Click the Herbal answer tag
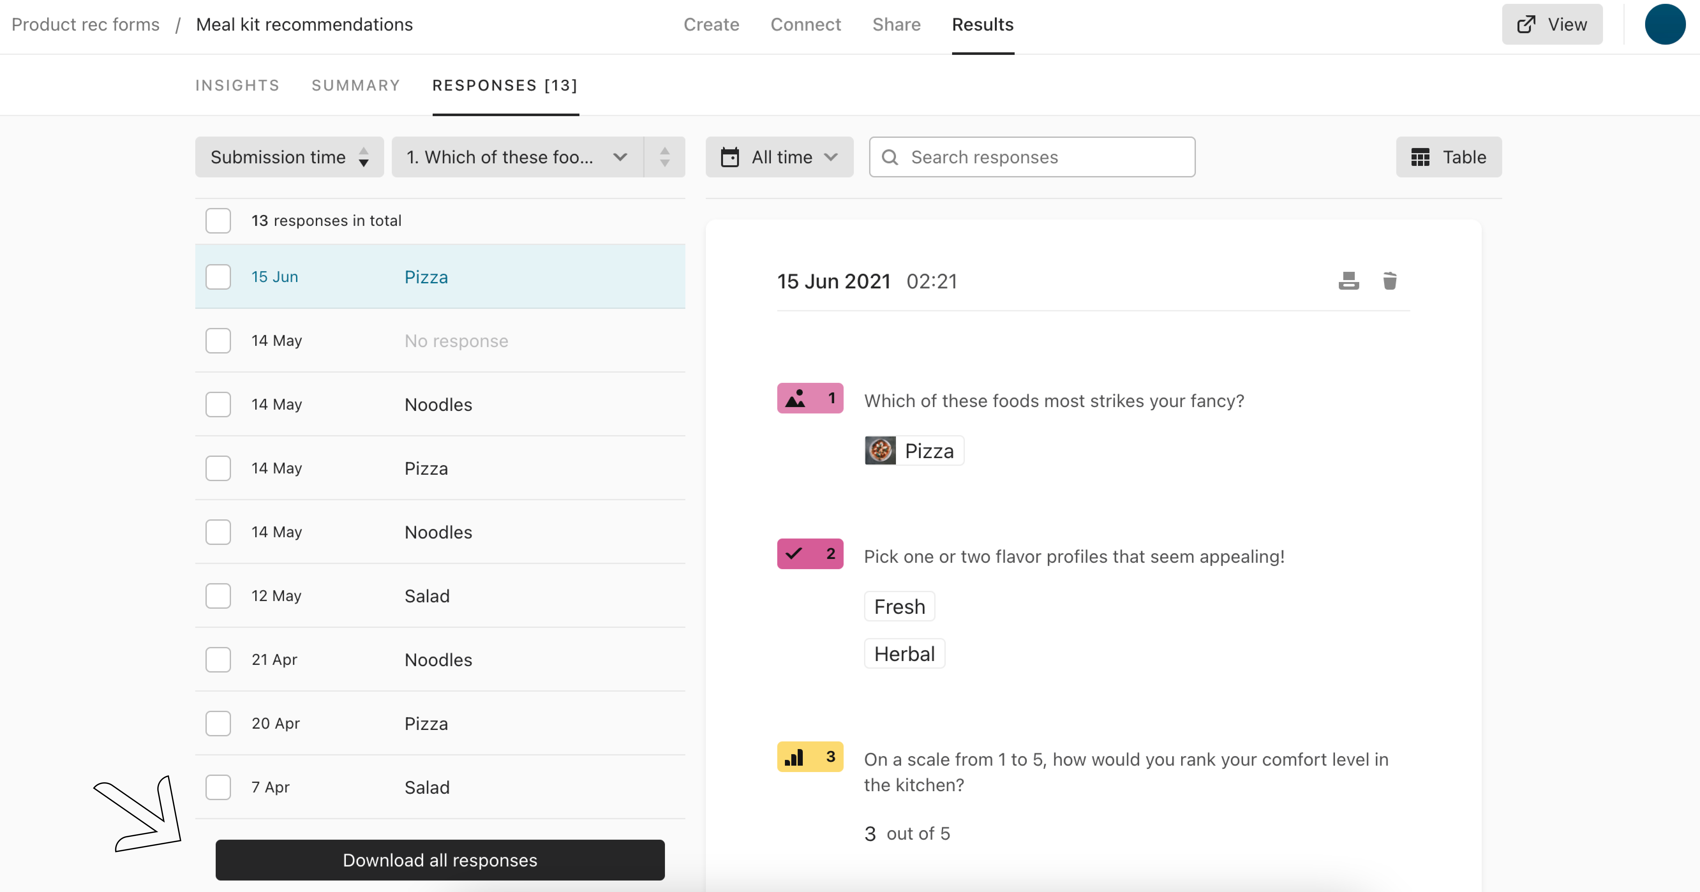Image resolution: width=1700 pixels, height=892 pixels. click(x=904, y=654)
